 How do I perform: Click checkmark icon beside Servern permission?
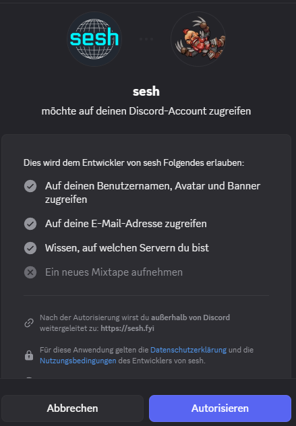pyautogui.click(x=30, y=248)
